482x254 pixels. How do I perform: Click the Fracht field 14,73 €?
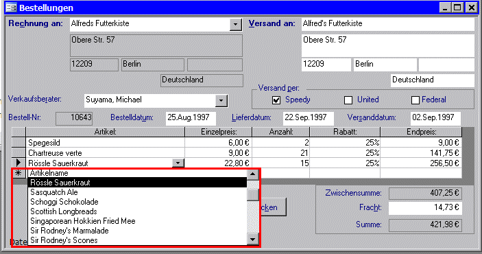425,208
